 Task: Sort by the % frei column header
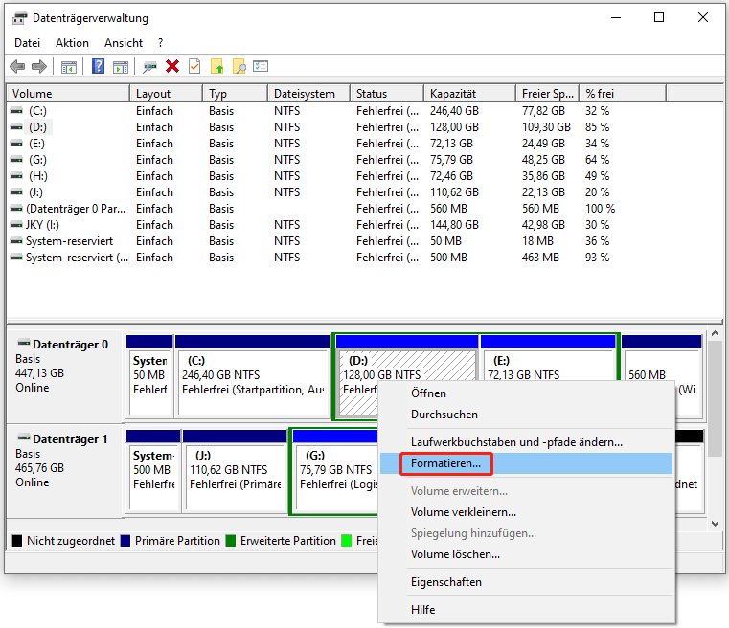click(623, 94)
